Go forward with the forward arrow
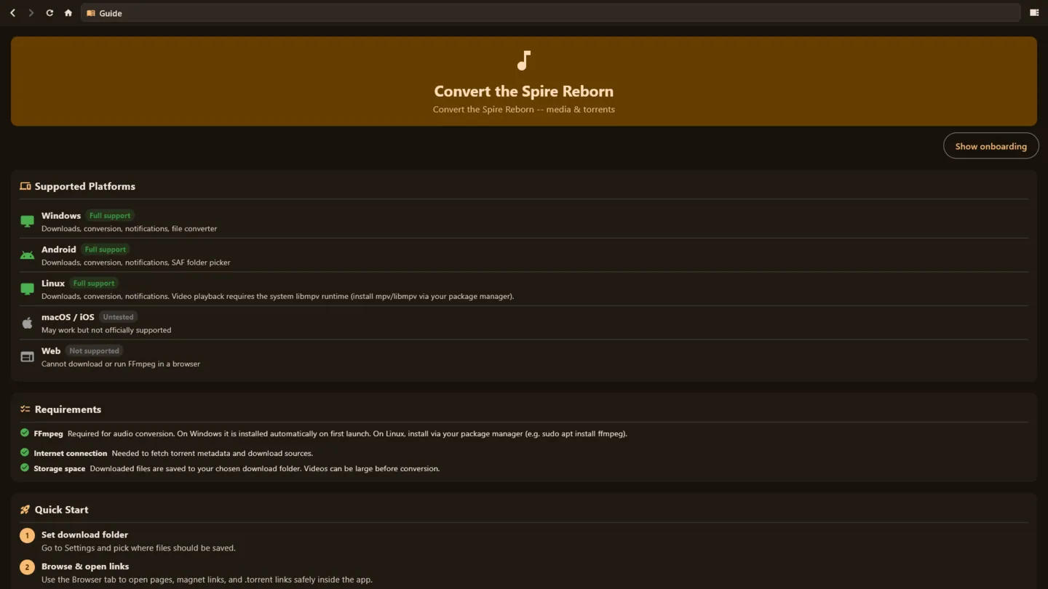 [31, 13]
